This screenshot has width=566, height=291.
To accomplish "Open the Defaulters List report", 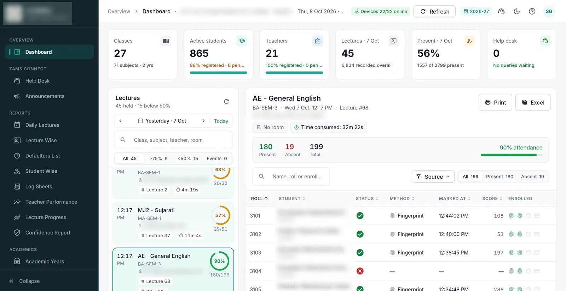I will coord(49,156).
